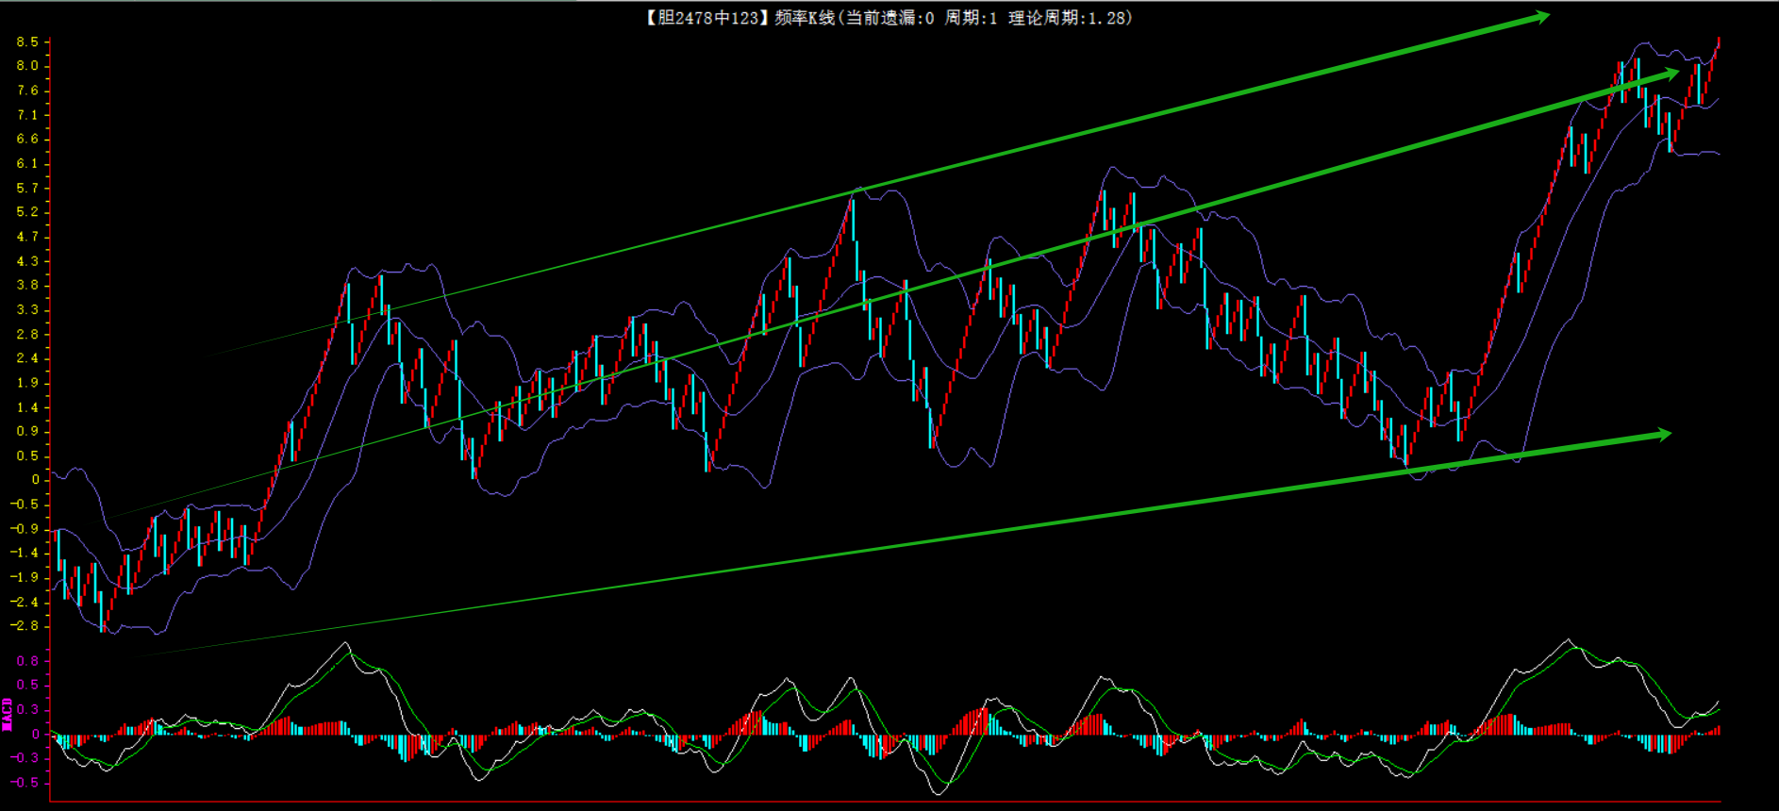Click the chart title text 胆2478中123

tap(707, 18)
